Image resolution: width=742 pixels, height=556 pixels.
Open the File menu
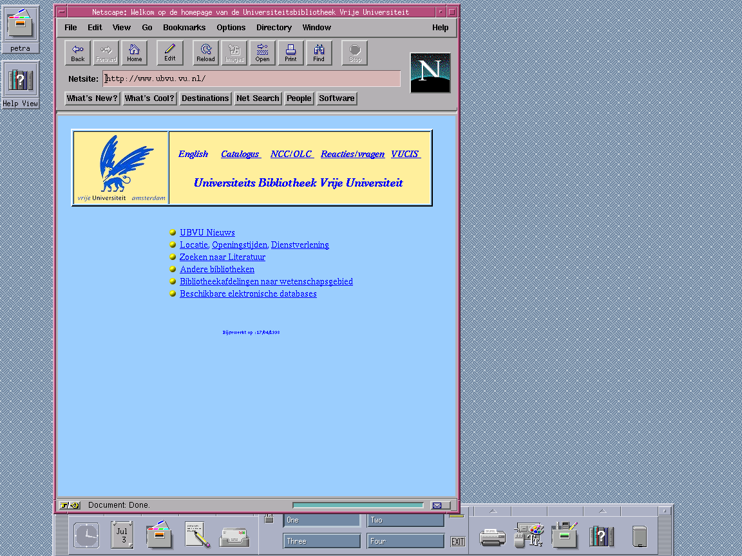pyautogui.click(x=70, y=28)
